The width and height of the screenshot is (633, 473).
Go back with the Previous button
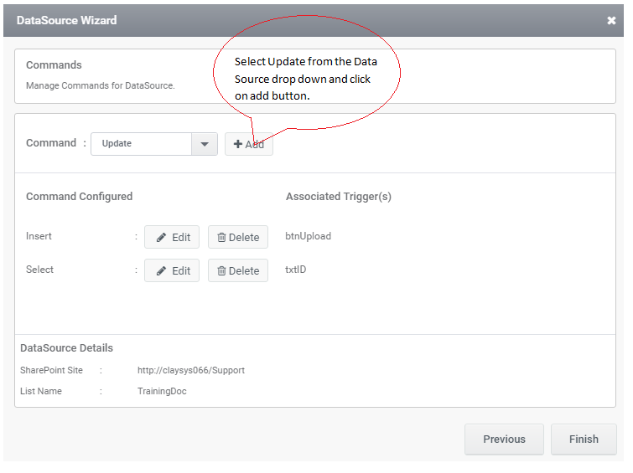pyautogui.click(x=504, y=440)
